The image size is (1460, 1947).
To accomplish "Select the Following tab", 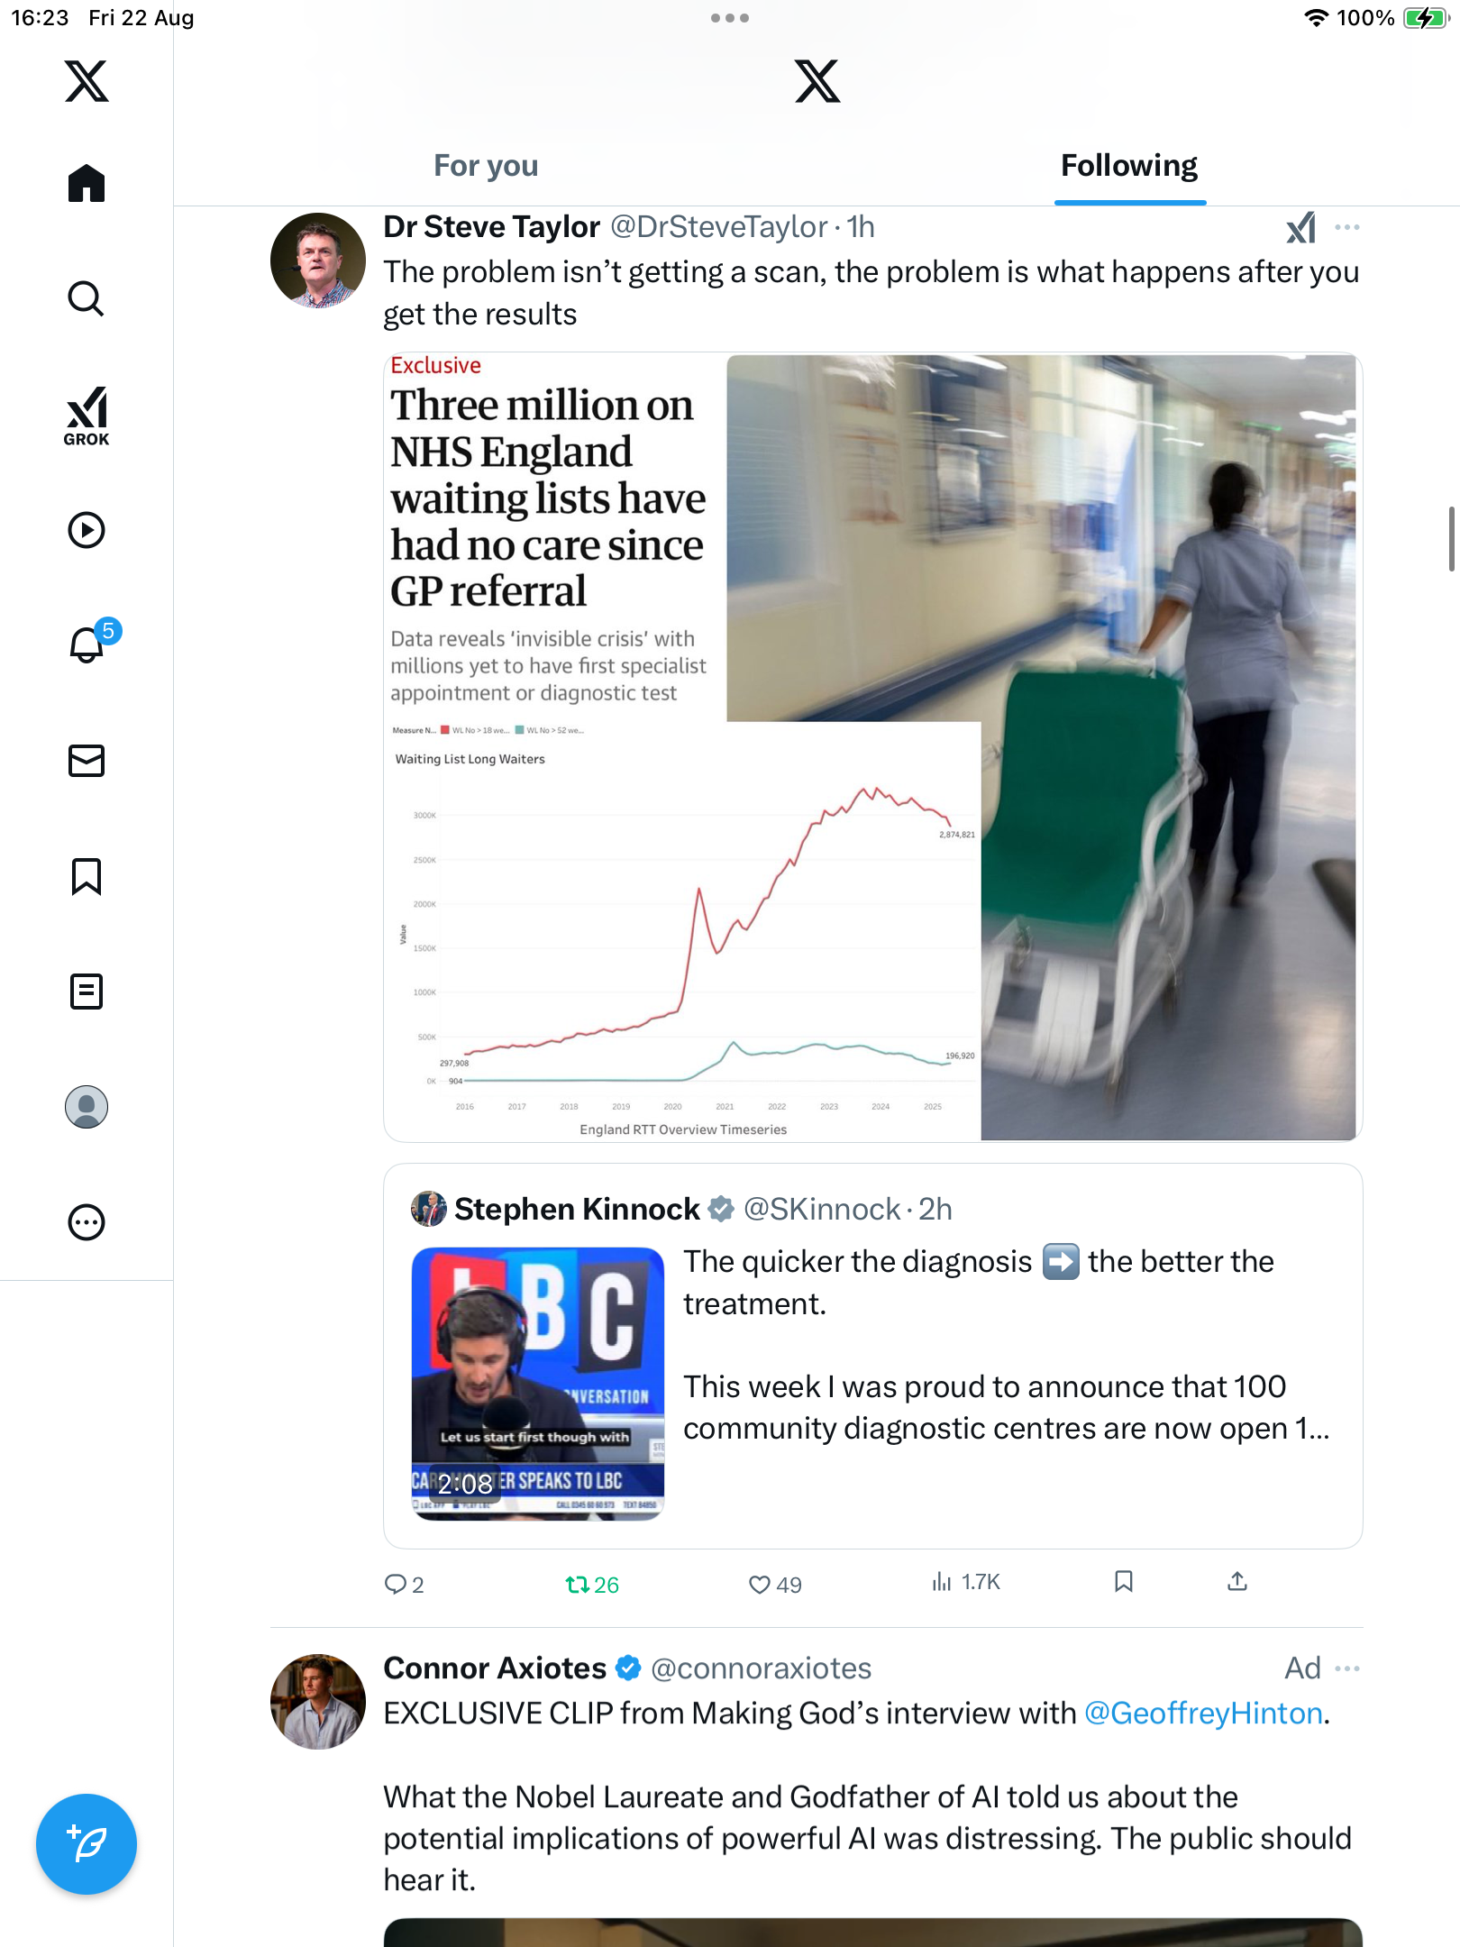I will click(1129, 166).
